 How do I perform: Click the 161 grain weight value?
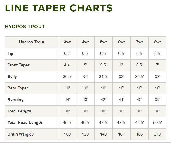tap(121, 134)
